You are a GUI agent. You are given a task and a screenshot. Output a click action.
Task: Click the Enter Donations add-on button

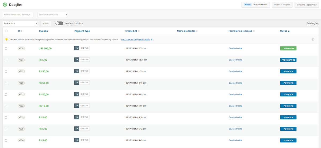(x=255, y=5)
